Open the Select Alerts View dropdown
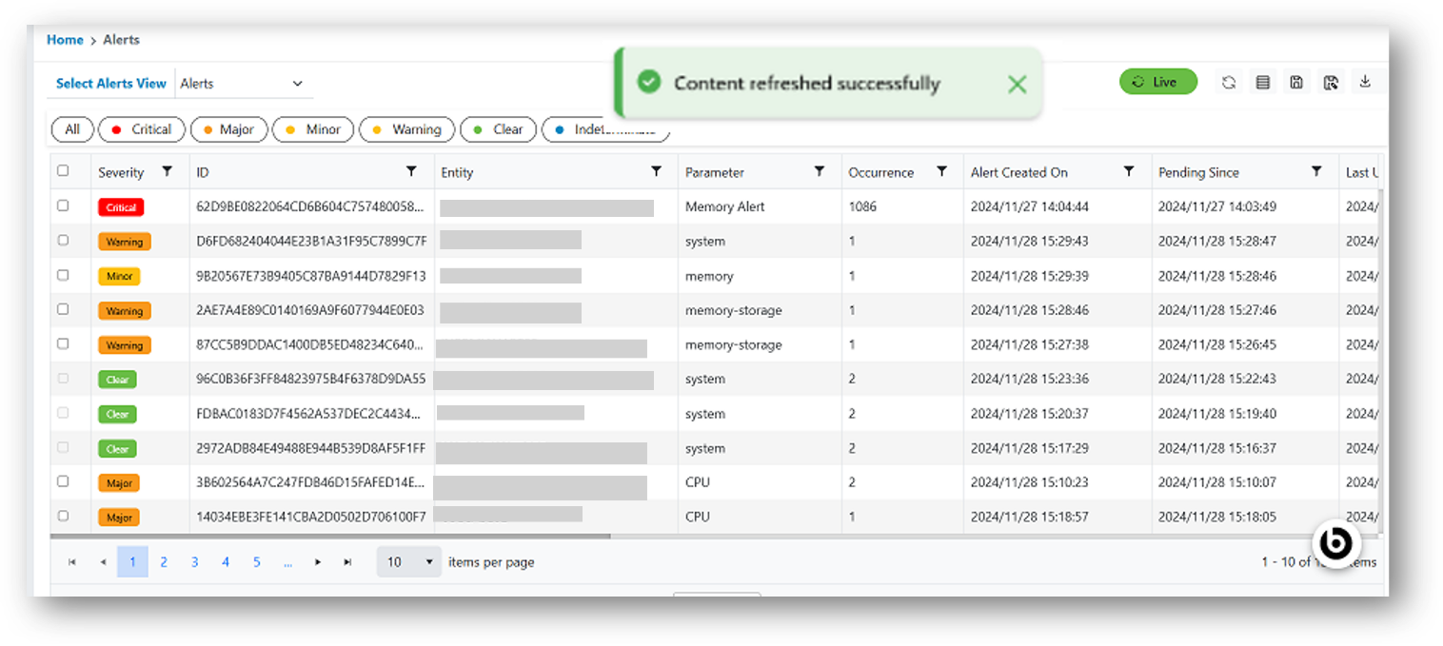Image resolution: width=1443 pixels, height=646 pixels. click(x=243, y=84)
